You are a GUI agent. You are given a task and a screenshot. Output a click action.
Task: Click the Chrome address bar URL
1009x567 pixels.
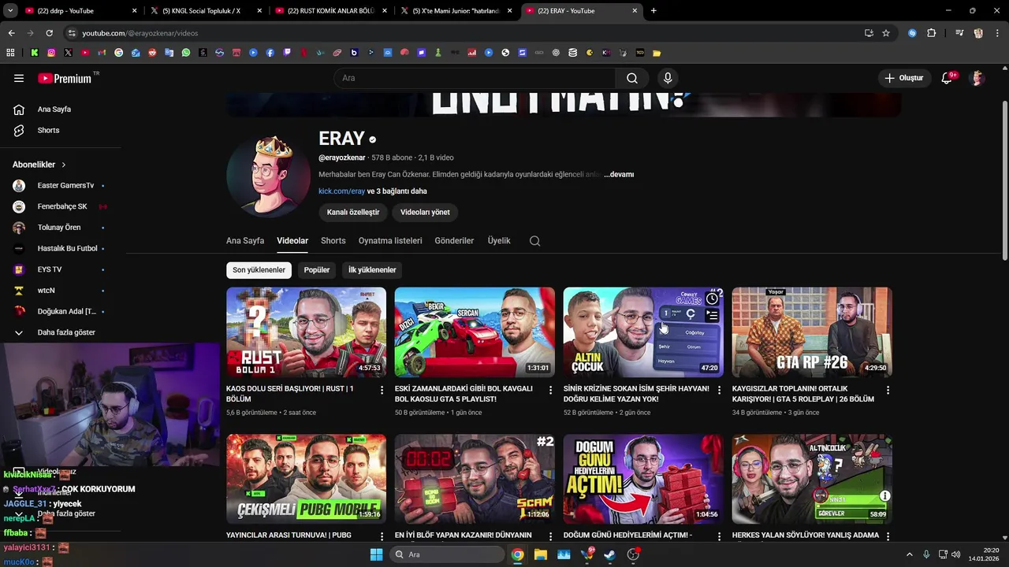coord(140,33)
